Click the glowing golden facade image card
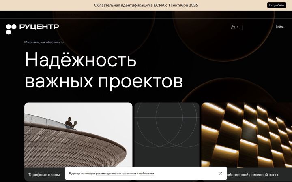This screenshot has width=292, height=182. [x=247, y=135]
